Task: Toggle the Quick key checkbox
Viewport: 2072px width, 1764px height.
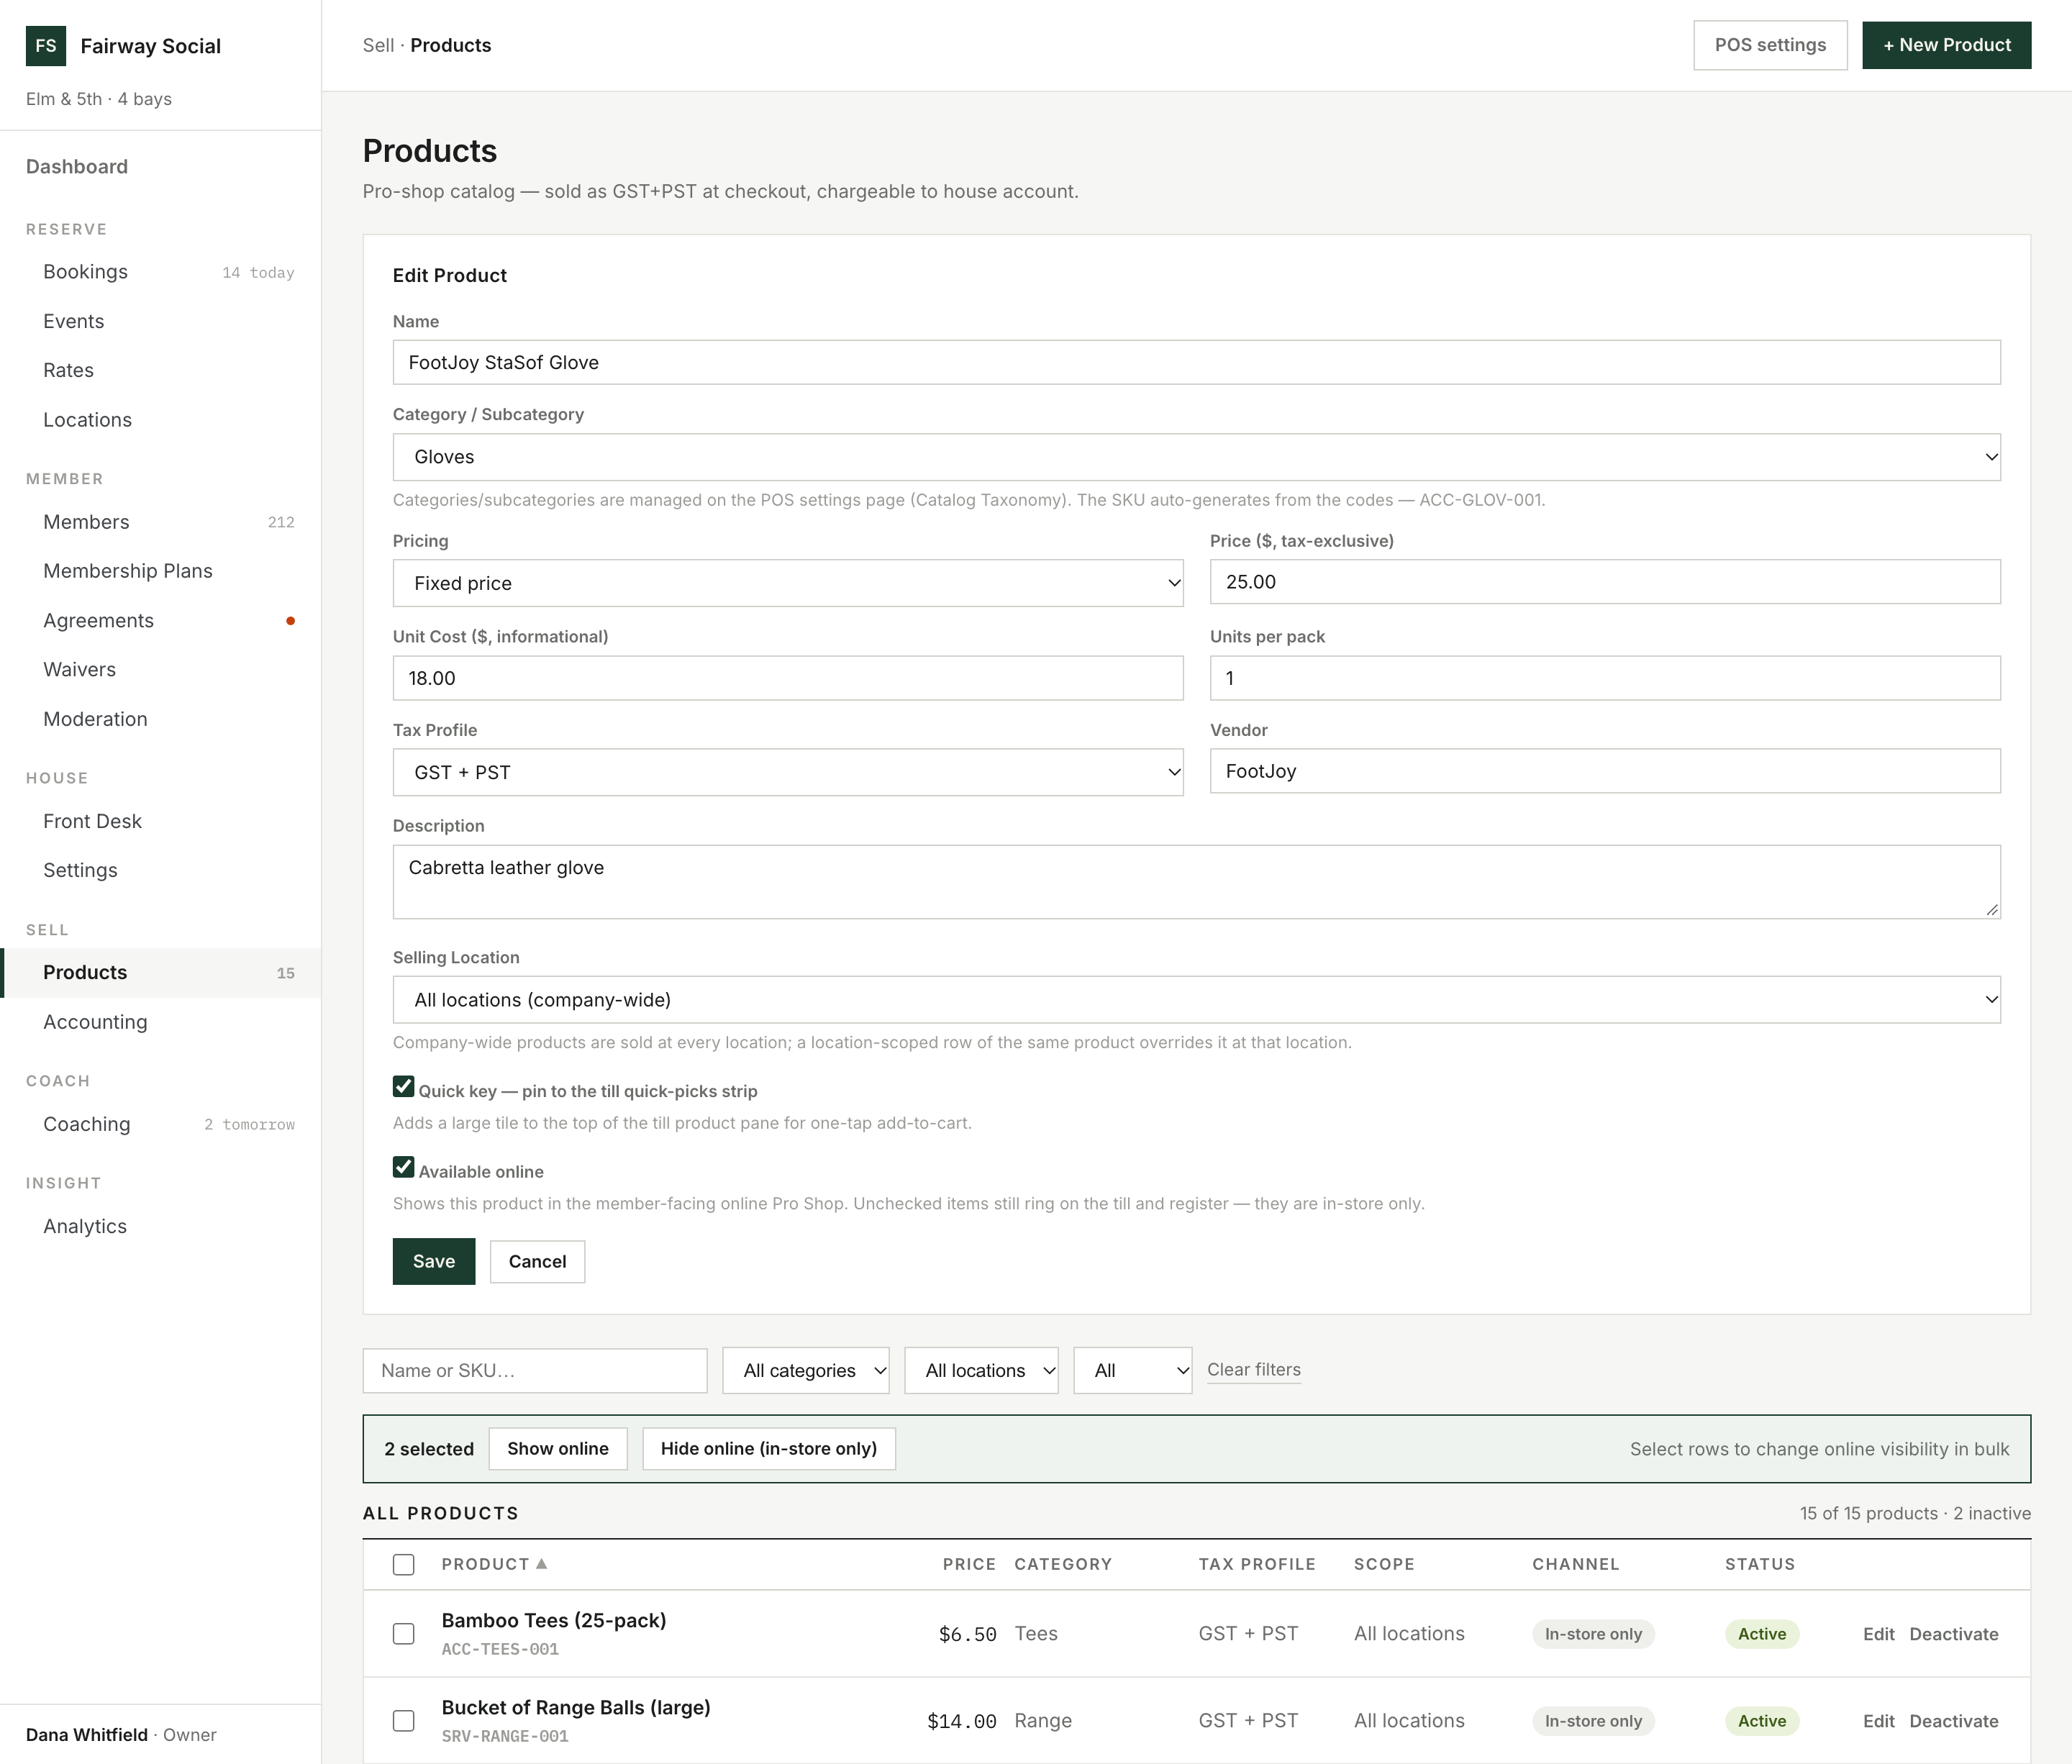Action: point(404,1087)
